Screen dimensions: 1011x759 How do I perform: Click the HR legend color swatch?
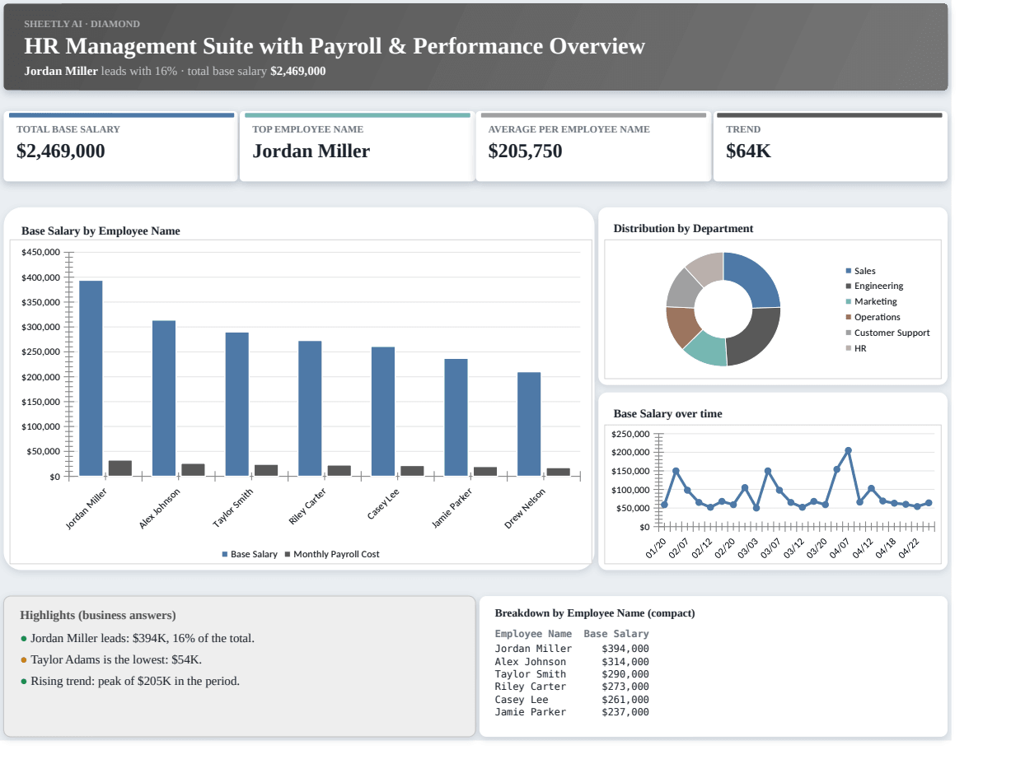[849, 348]
